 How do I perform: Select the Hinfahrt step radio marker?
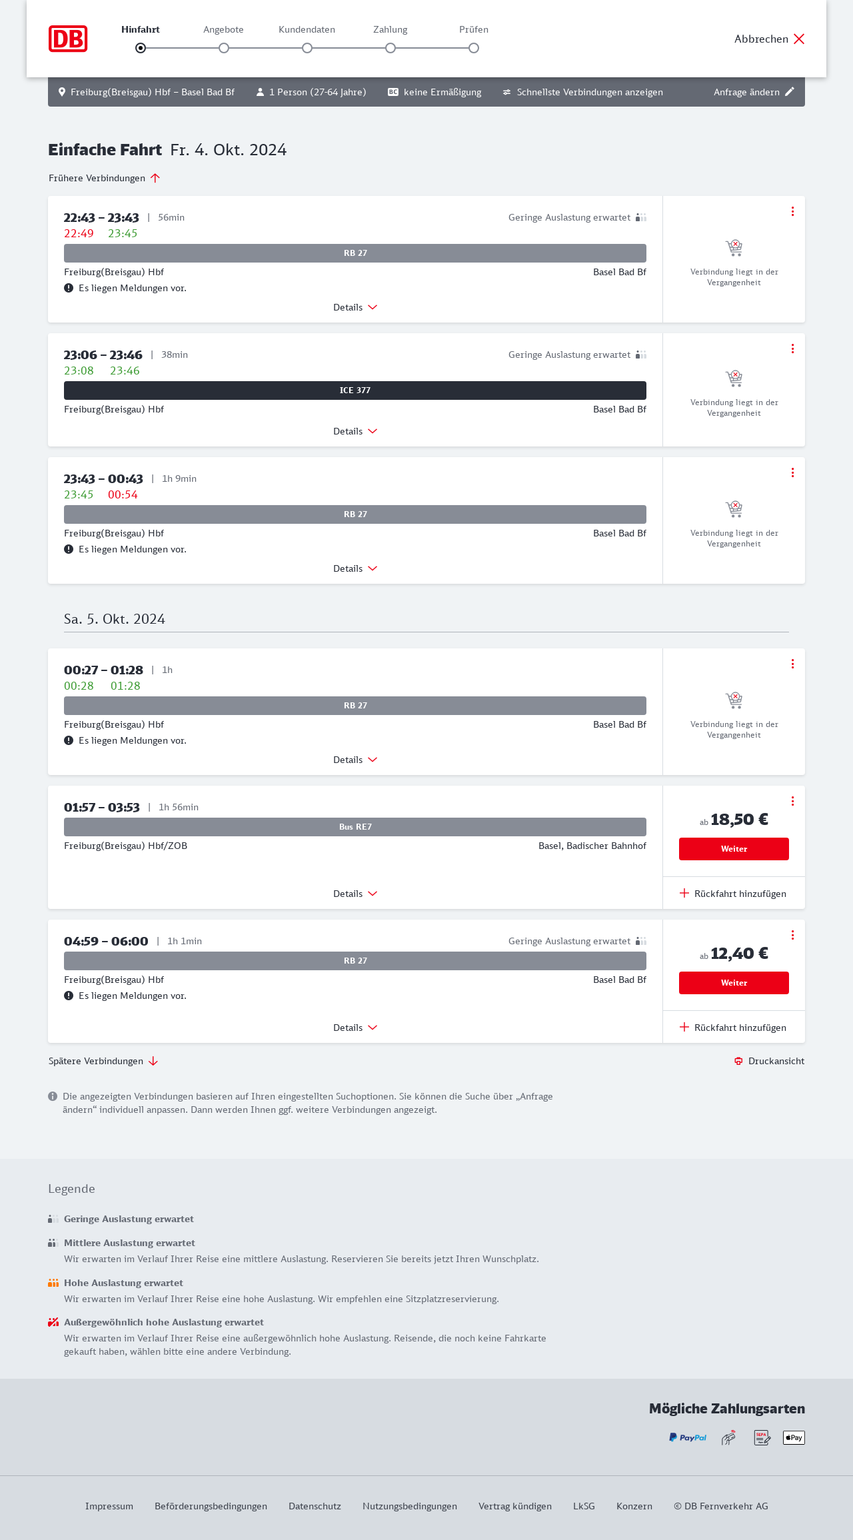(x=141, y=48)
